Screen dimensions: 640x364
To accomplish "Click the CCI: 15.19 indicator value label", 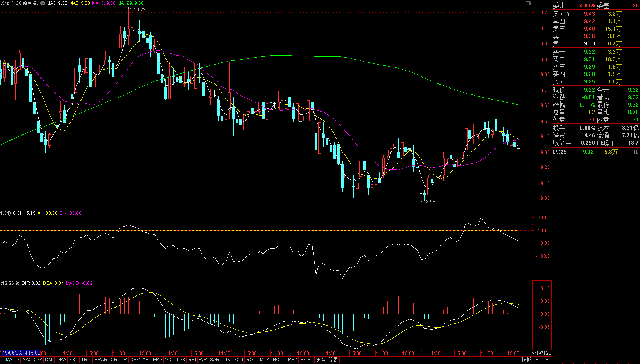I will pos(24,213).
